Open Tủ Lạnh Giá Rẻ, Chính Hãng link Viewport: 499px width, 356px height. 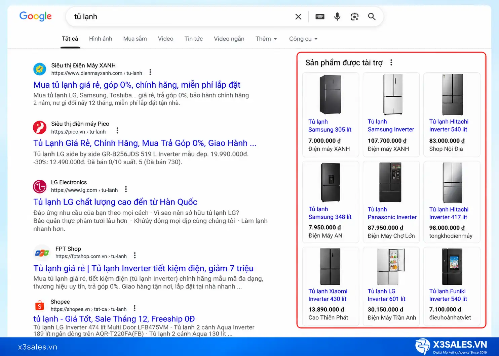(x=145, y=143)
